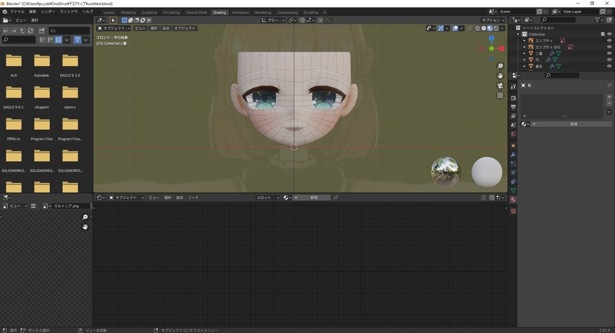This screenshot has width=615, height=333.
Task: Open the Particle properties tab
Action: point(513,163)
